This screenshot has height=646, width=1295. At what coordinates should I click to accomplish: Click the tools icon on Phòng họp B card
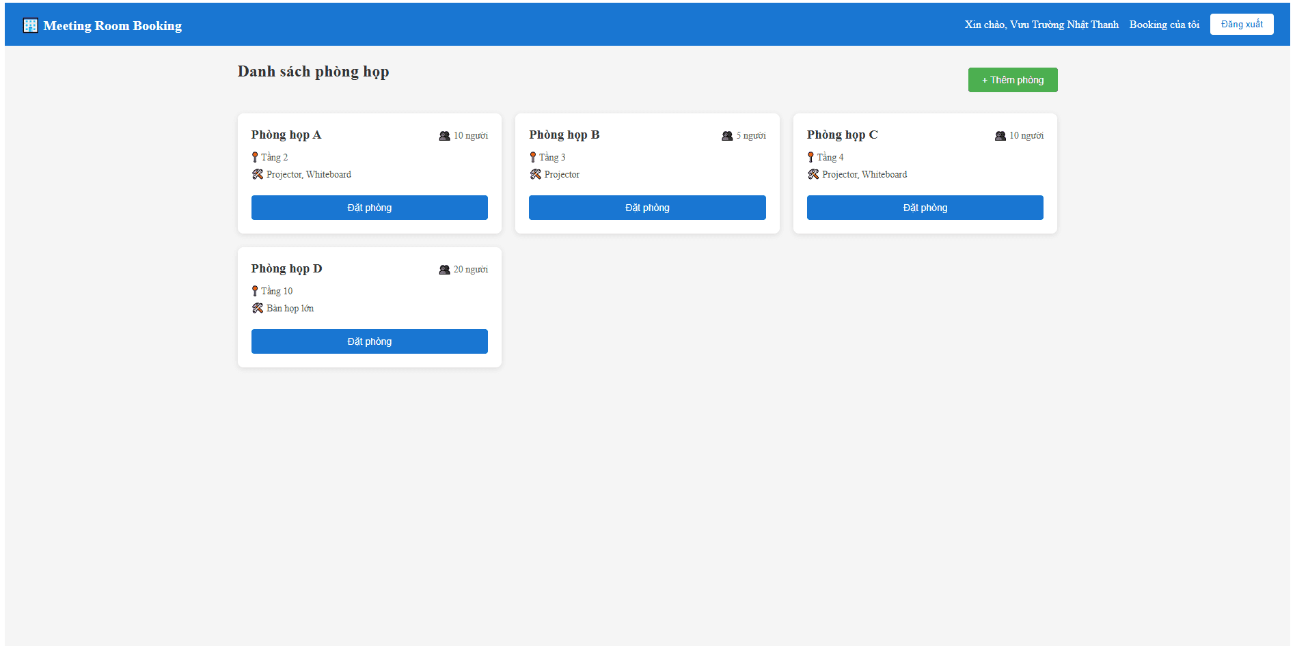click(536, 175)
